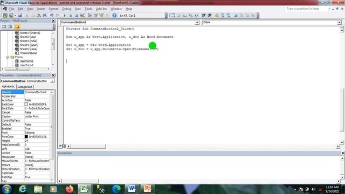This screenshot has width=345, height=194.
Task: Click the Caption property value Letter Print
Action: click(x=32, y=116)
